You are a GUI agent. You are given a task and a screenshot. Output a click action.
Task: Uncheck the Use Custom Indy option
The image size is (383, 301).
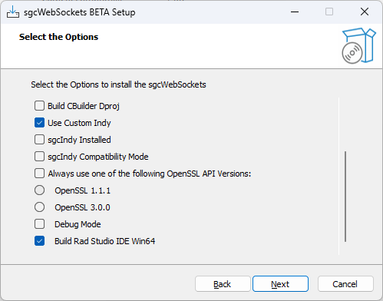[x=39, y=123]
